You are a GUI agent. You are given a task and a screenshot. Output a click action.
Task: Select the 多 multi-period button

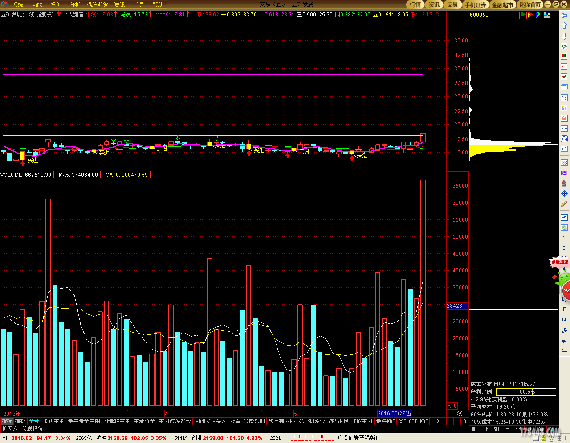point(564,330)
